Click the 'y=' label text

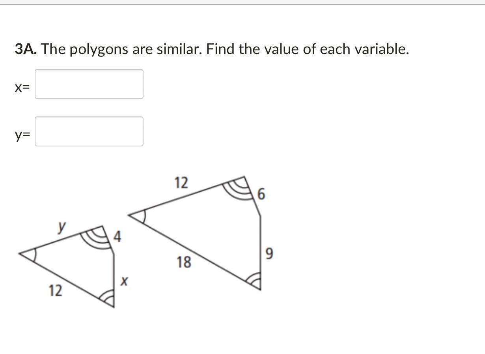point(22,135)
